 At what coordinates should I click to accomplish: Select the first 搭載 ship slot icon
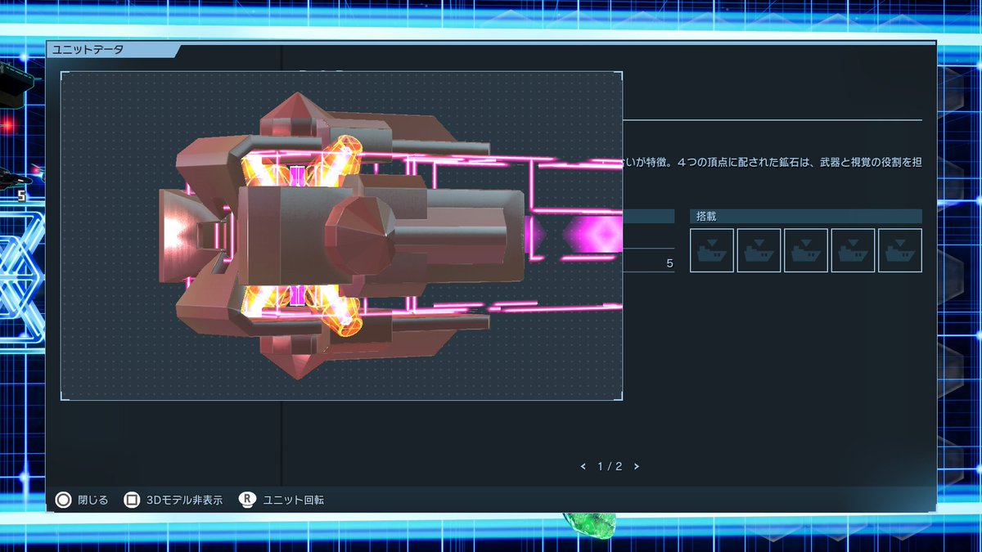712,250
